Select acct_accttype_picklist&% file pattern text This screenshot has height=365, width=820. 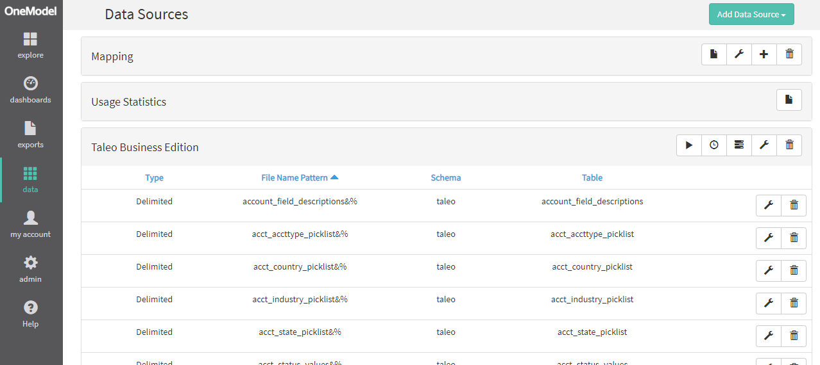pyautogui.click(x=300, y=234)
